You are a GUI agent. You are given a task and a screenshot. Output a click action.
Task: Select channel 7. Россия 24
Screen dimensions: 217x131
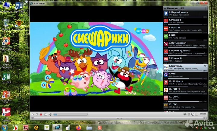click(185, 60)
